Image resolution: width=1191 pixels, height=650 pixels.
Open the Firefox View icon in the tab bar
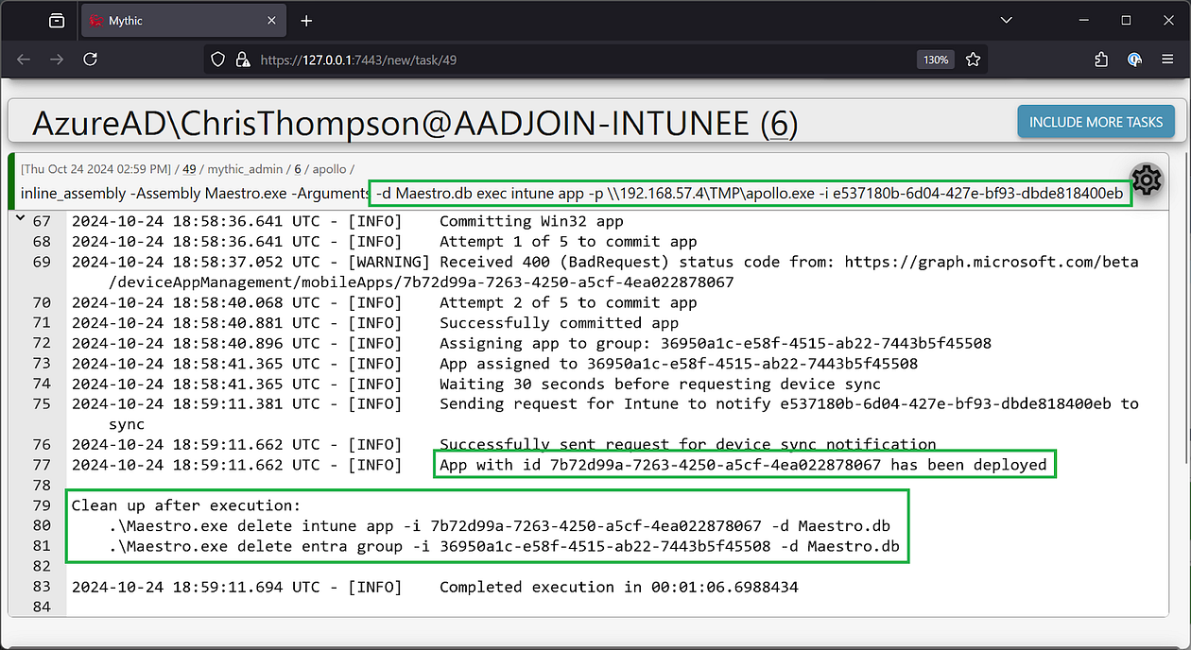pyautogui.click(x=57, y=21)
